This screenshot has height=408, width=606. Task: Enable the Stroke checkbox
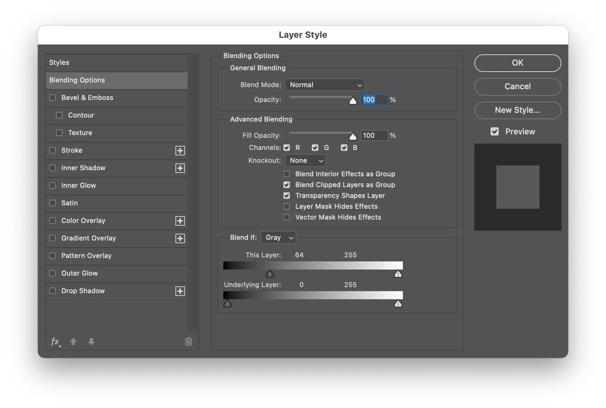coord(53,150)
